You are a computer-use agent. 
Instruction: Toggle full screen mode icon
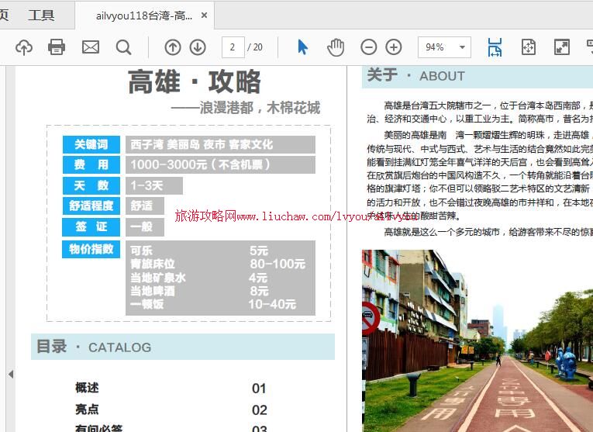(562, 47)
